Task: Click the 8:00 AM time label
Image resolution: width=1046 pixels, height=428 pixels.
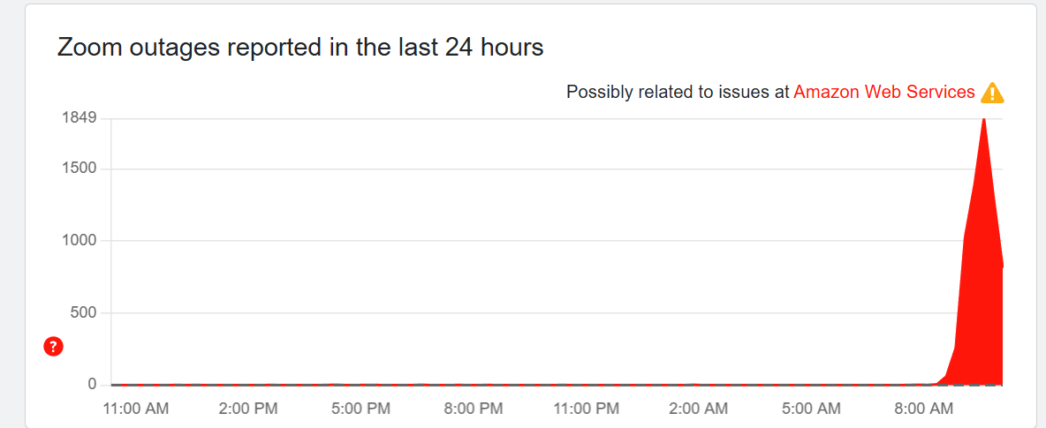Action: [x=923, y=409]
